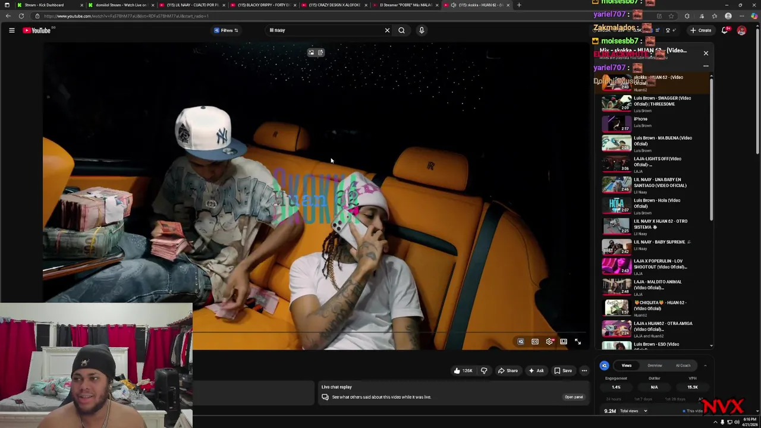The width and height of the screenshot is (761, 428).
Task: Play LIL NAAY UNA BABY EN SANTIAGO
Action: pos(654,185)
